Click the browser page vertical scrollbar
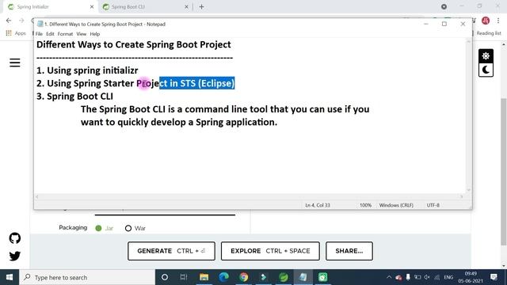Viewport: 507px width, 285px height. point(504,171)
